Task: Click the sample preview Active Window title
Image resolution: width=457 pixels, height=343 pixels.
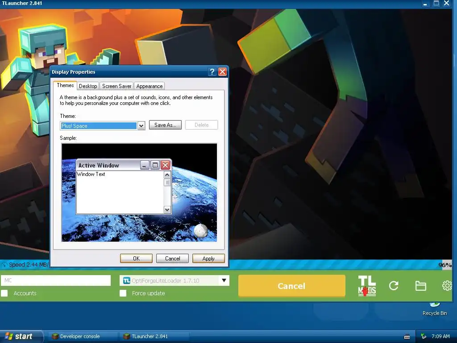Action: pos(99,165)
